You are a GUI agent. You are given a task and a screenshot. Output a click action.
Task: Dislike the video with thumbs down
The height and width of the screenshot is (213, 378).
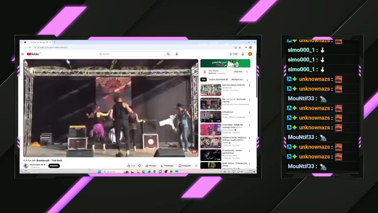click(x=140, y=166)
